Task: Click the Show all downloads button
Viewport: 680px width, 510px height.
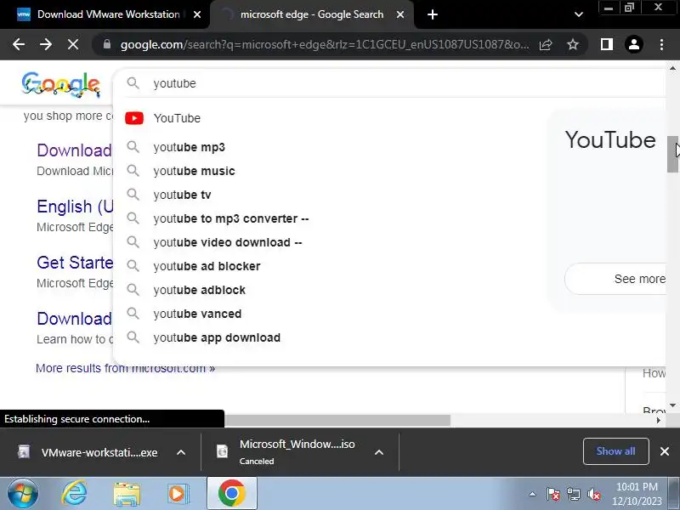Action: (x=615, y=451)
